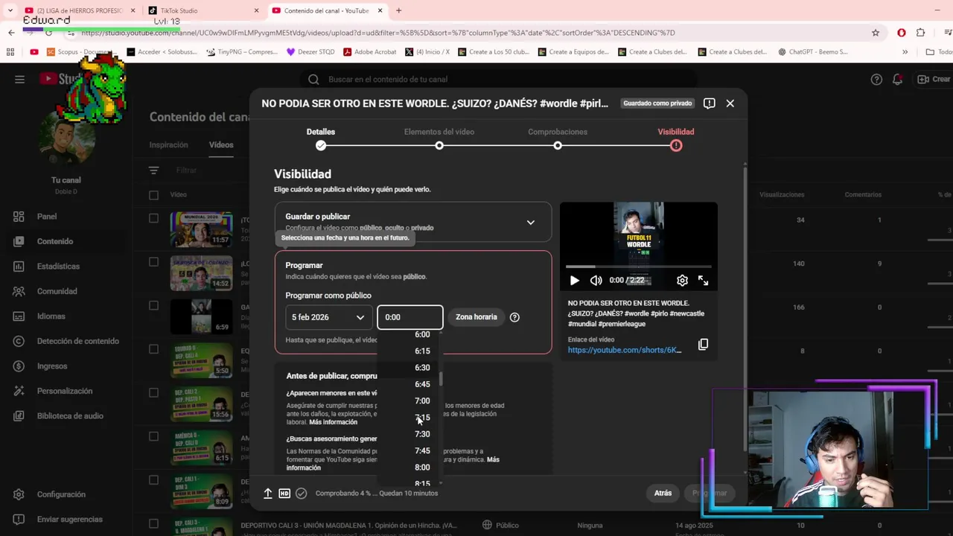Tick the checkbox for the 6:59 video
The width and height of the screenshot is (953, 536).
click(153, 305)
